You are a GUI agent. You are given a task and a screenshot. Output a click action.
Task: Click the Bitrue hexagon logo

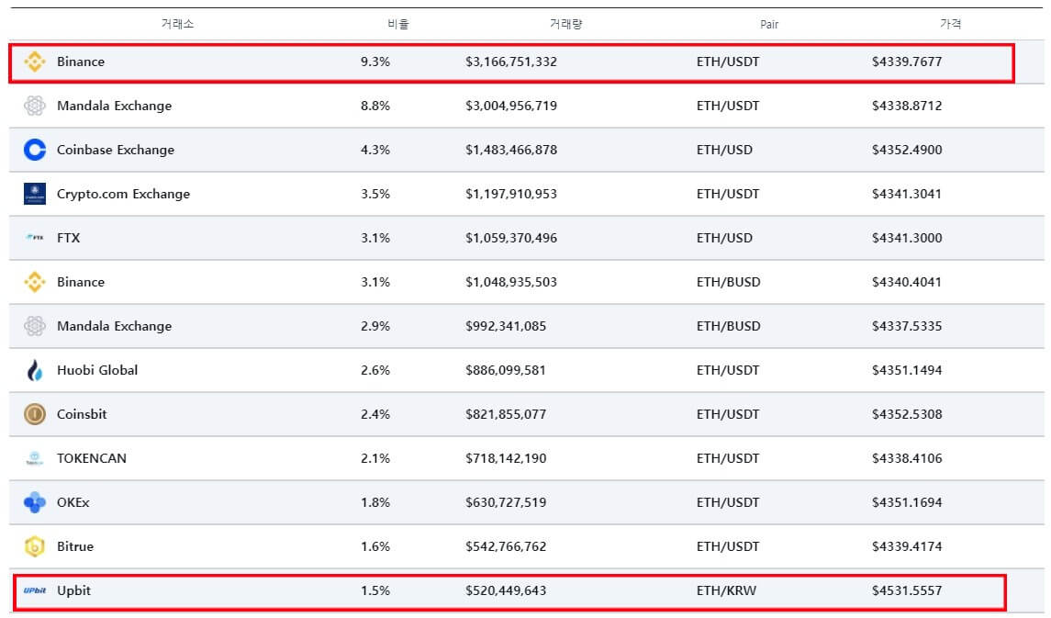(35, 547)
